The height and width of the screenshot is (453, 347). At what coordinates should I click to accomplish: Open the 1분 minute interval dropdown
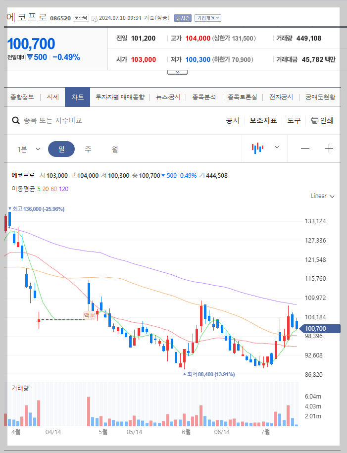29,149
